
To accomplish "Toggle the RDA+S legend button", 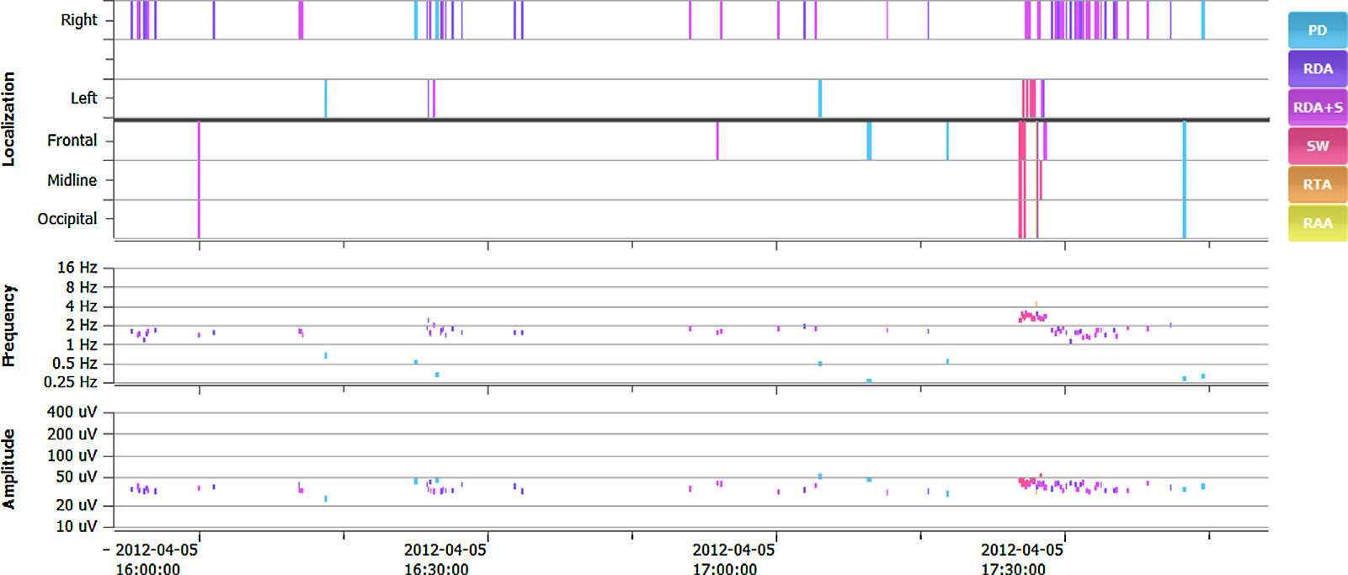I will pos(1317,108).
